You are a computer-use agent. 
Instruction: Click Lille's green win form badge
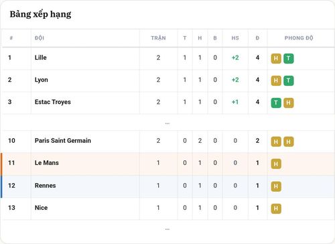tap(289, 58)
